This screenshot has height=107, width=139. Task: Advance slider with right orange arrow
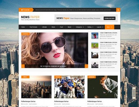[86, 66]
